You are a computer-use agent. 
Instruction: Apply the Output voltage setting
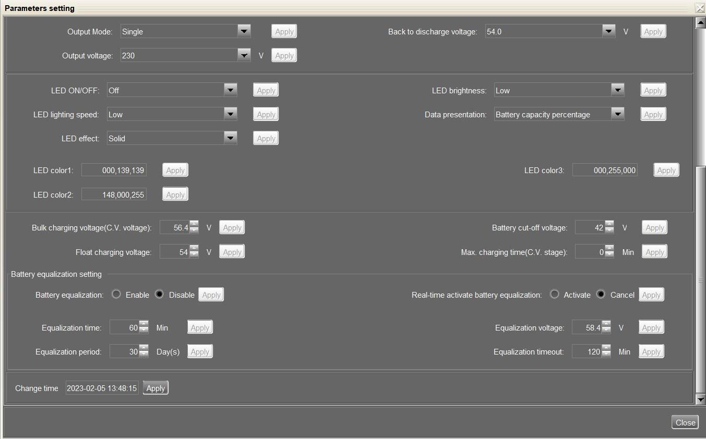coord(284,55)
